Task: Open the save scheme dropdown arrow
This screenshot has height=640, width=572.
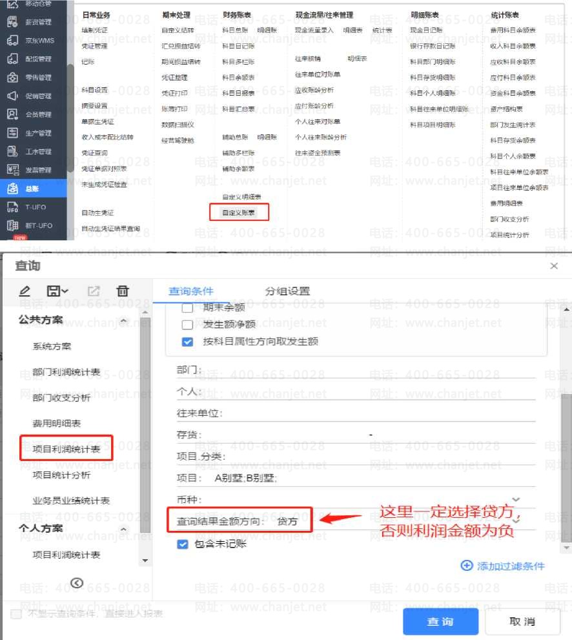Action: (x=65, y=292)
